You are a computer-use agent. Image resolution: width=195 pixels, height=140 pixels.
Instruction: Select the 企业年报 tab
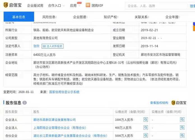click(173, 17)
